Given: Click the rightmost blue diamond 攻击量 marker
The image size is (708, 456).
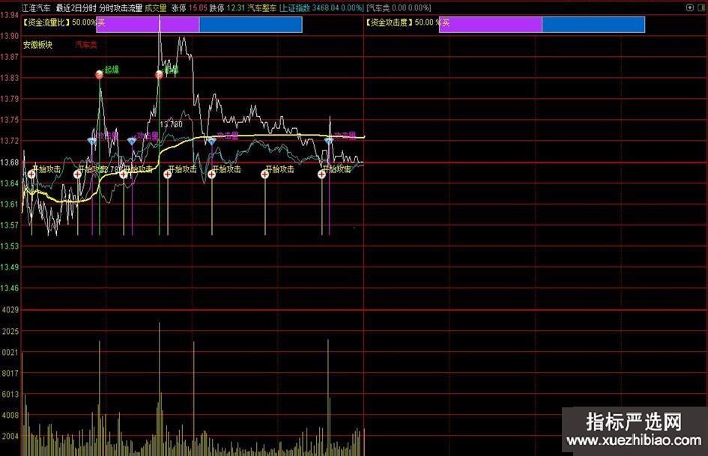Looking at the screenshot, I should [x=328, y=140].
